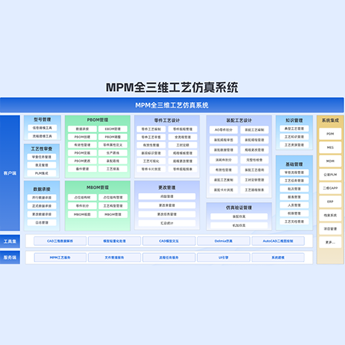Select MES in 系统集成 column

point(331,148)
